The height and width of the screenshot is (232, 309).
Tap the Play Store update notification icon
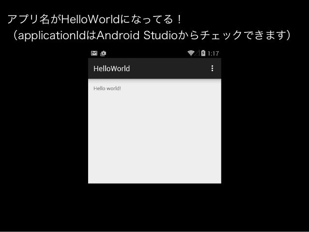tap(103, 53)
